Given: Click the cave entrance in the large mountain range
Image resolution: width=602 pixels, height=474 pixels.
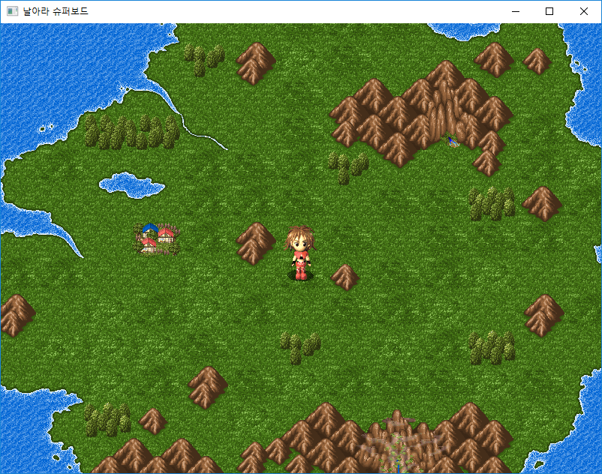Looking at the screenshot, I should [453, 142].
